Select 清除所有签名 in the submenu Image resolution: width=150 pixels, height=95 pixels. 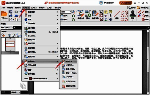[x=68, y=86]
